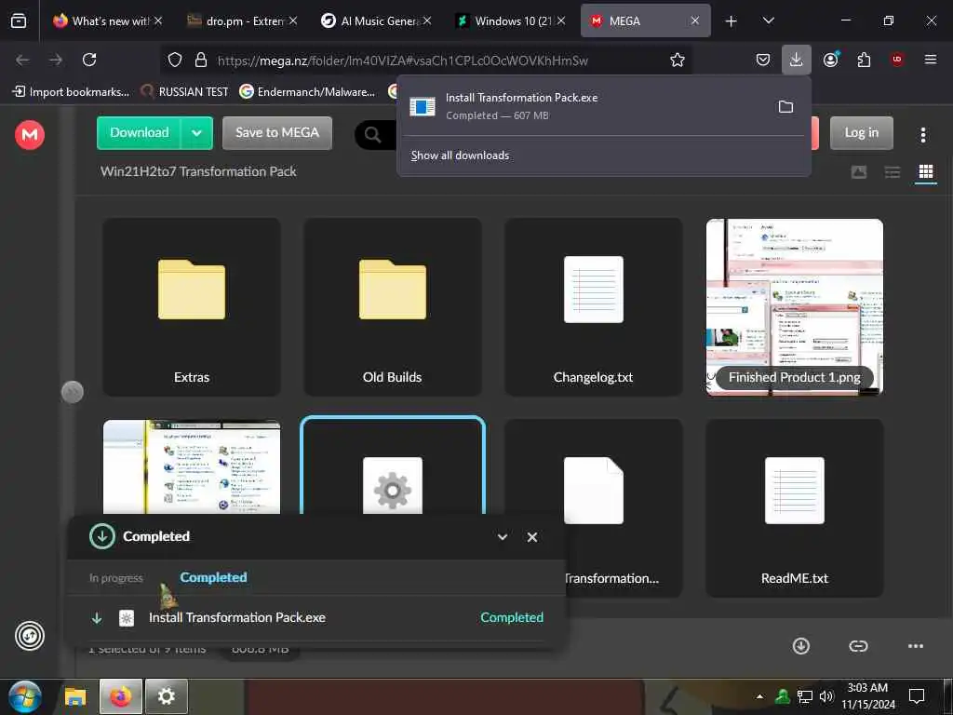Switch to Windows 10 (21 tab
The width and height of the screenshot is (953, 715).
tap(510, 20)
